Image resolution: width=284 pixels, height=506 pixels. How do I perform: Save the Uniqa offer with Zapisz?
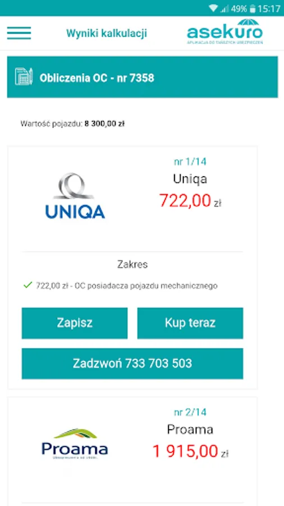[75, 323]
